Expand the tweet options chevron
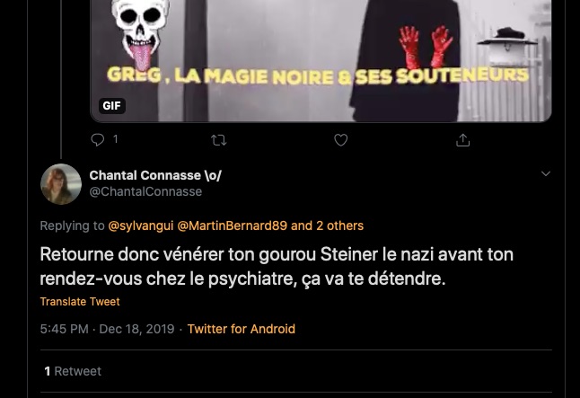The height and width of the screenshot is (398, 580). tap(545, 173)
